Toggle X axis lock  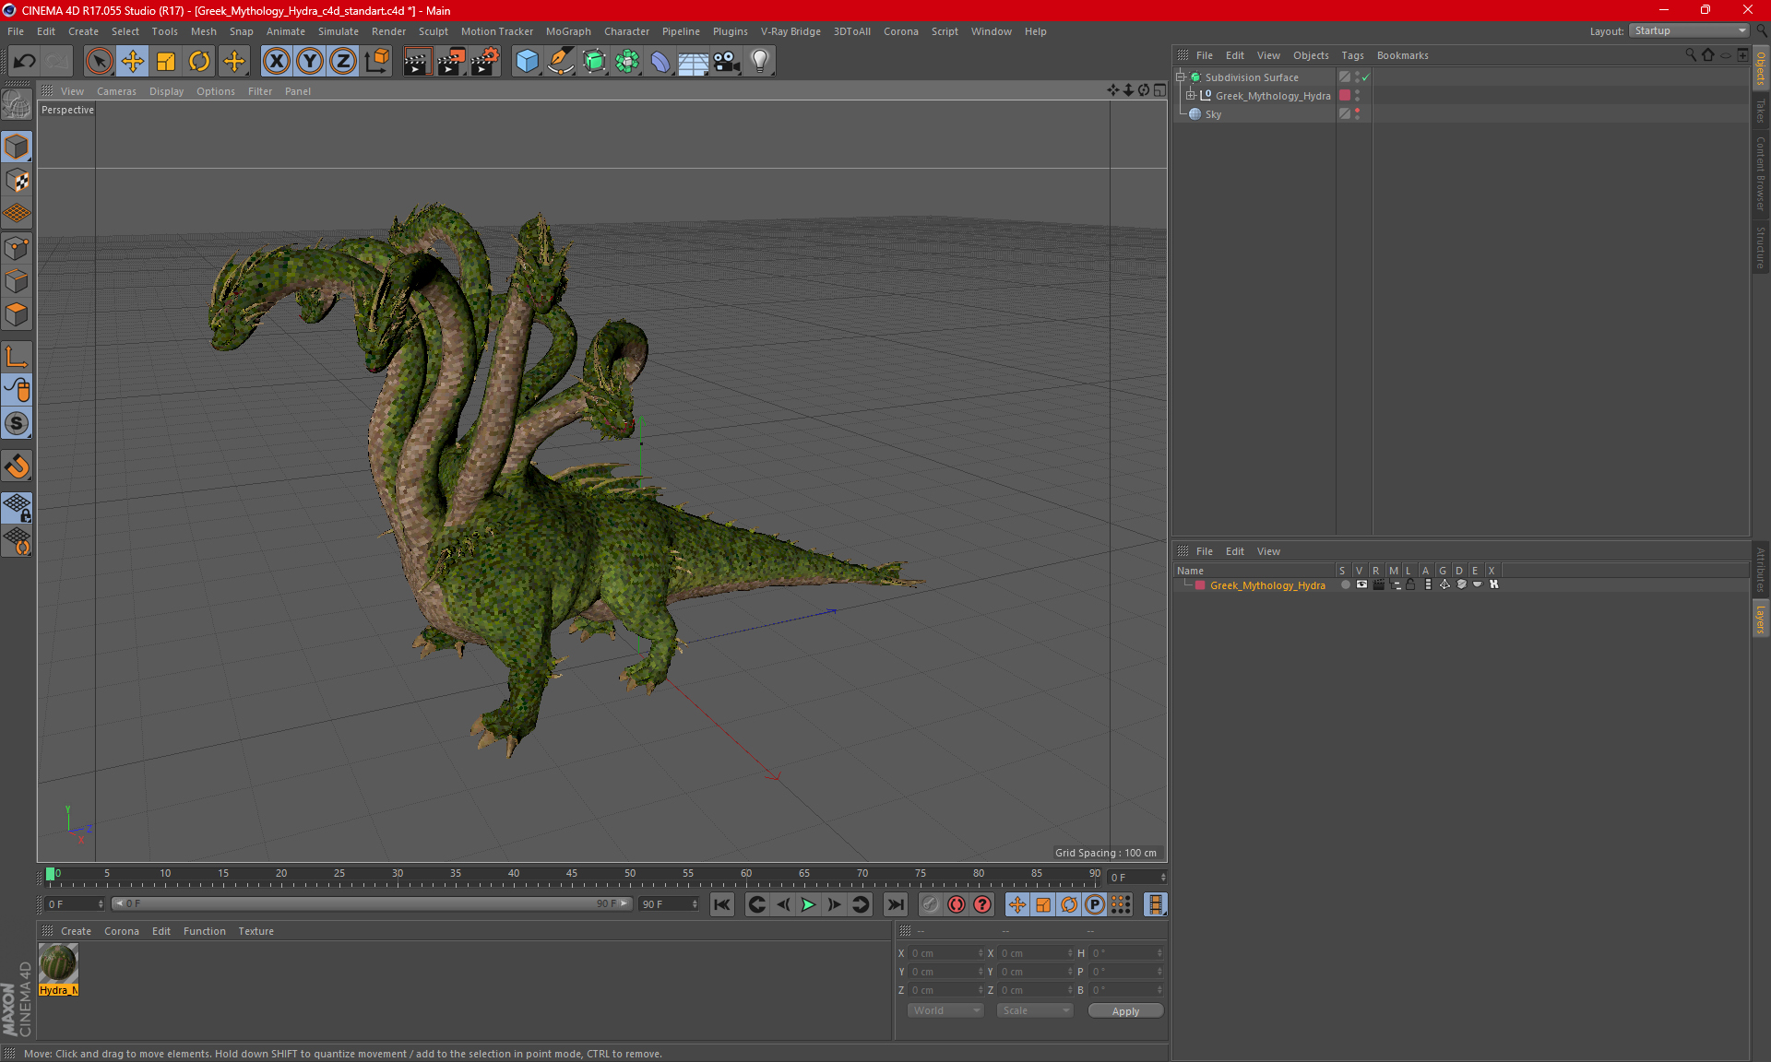click(276, 62)
